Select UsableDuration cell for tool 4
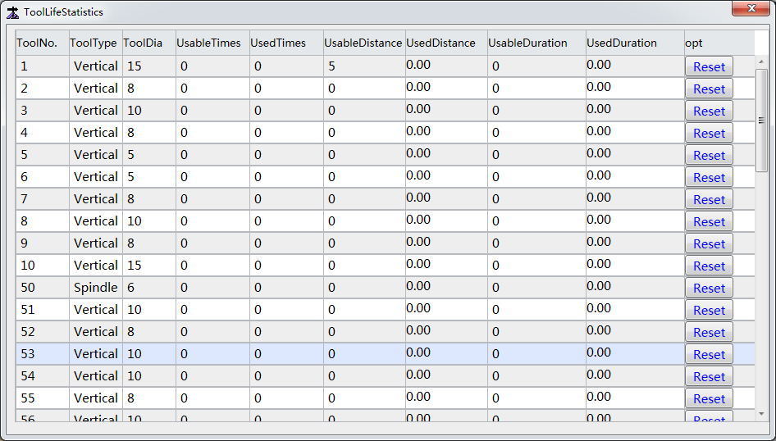Screen dimensions: 776x441 pyautogui.click(x=536, y=133)
